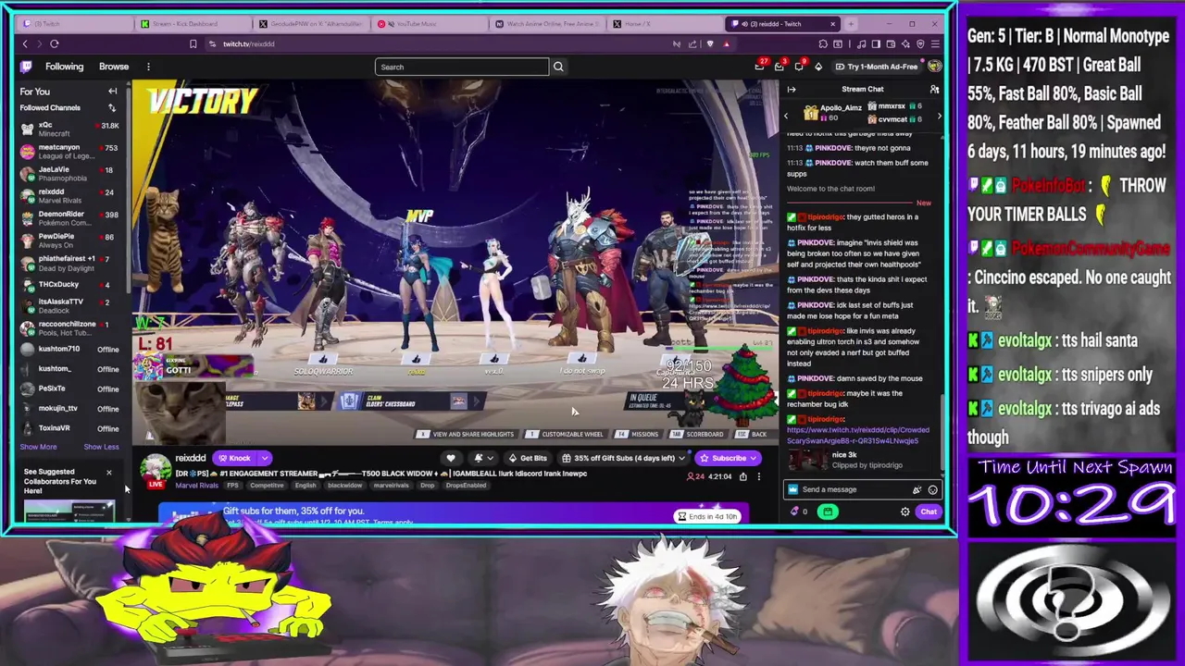The width and height of the screenshot is (1185, 666).
Task: Open the Whispers icon
Action: (x=799, y=66)
